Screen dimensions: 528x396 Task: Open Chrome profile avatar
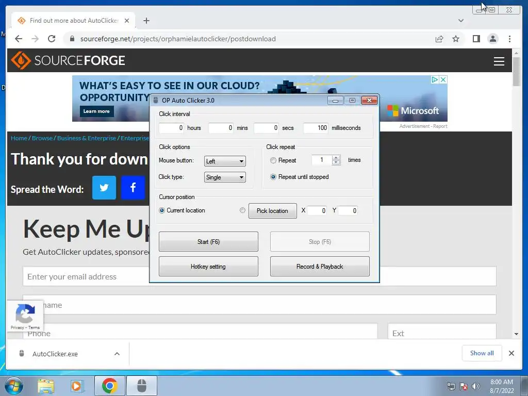tap(492, 39)
